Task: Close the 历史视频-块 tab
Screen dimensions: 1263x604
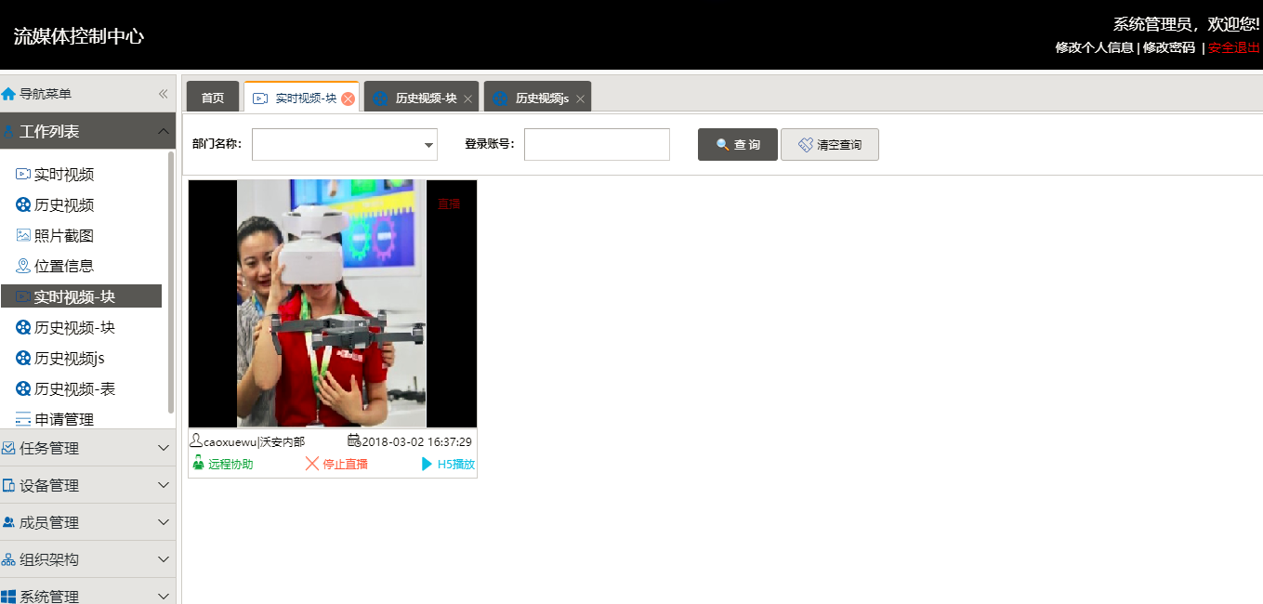Action: click(467, 98)
